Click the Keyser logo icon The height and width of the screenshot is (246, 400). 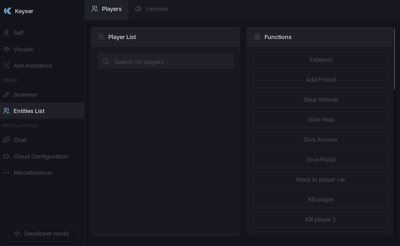[x=7, y=11]
